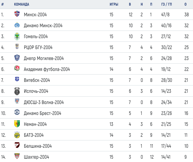The image size is (193, 162).
Task: Click the Динамо Минск-2004 club logo
Action: (x=17, y=25)
